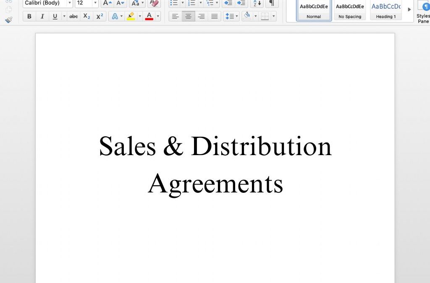Expand the font color dropdown arrow
Image resolution: width=430 pixels, height=283 pixels.
pyautogui.click(x=158, y=16)
